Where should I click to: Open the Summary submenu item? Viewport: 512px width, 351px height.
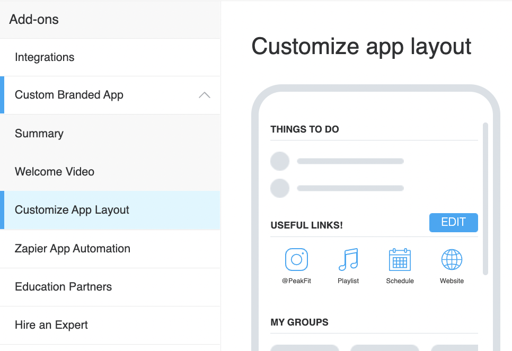(110, 134)
